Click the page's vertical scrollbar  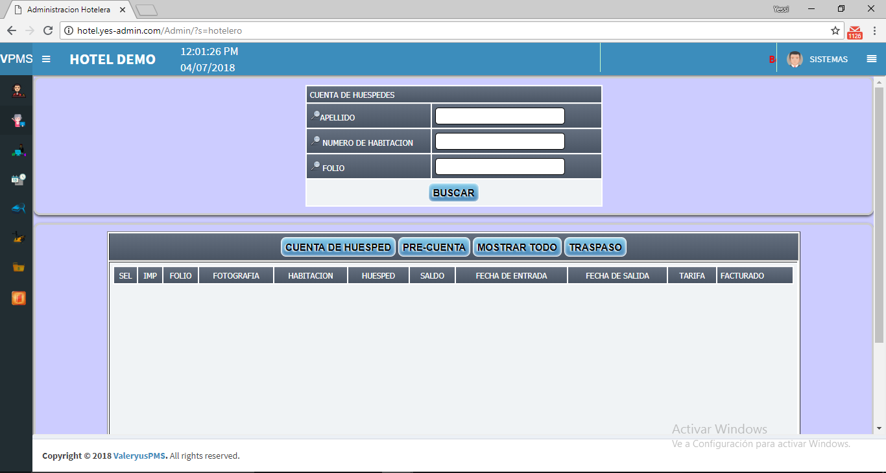click(880, 214)
